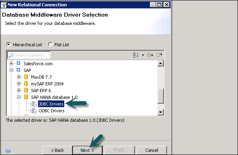Collapse the SAP HANA database 1.0 node

coord(19,97)
